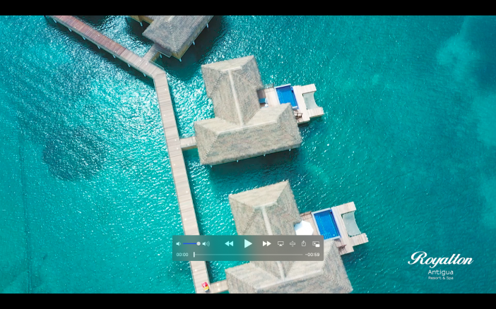Toggle Picture in Picture mode
496x309 pixels.
316,243
